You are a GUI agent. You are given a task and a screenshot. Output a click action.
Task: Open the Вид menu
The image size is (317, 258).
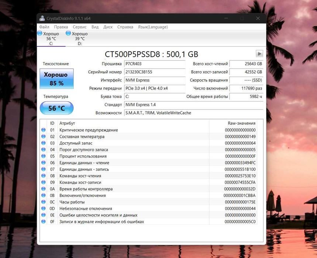95,27
